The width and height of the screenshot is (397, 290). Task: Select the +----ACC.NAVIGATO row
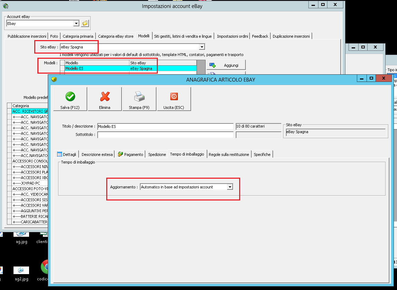(x=30, y=156)
